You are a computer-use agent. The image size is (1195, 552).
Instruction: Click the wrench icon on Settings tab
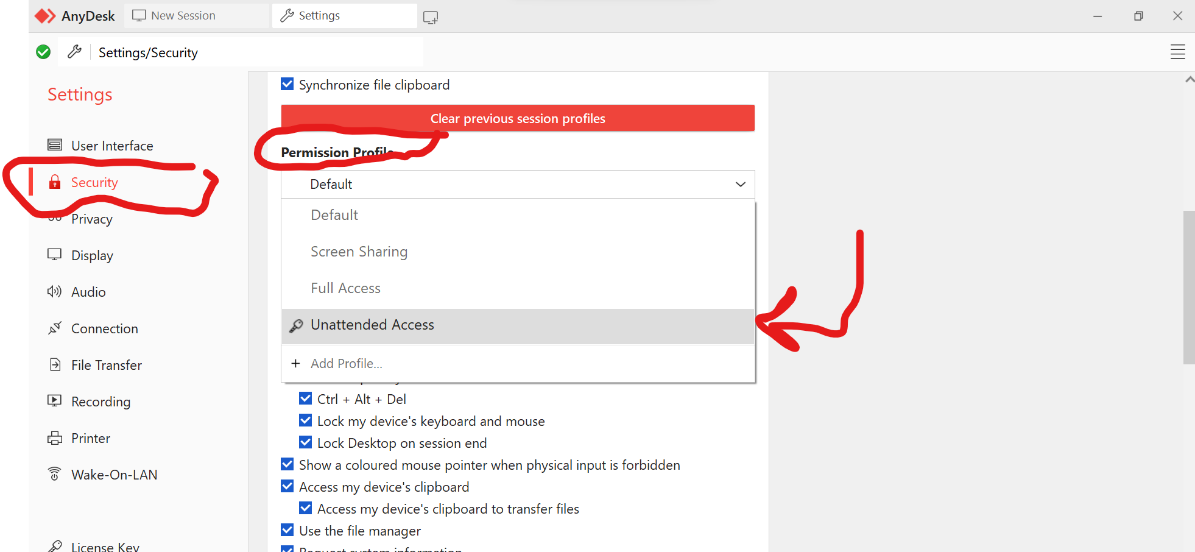point(287,15)
